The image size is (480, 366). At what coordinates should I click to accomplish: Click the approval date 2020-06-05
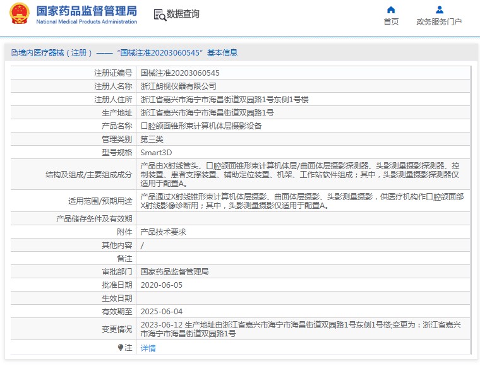(161, 285)
